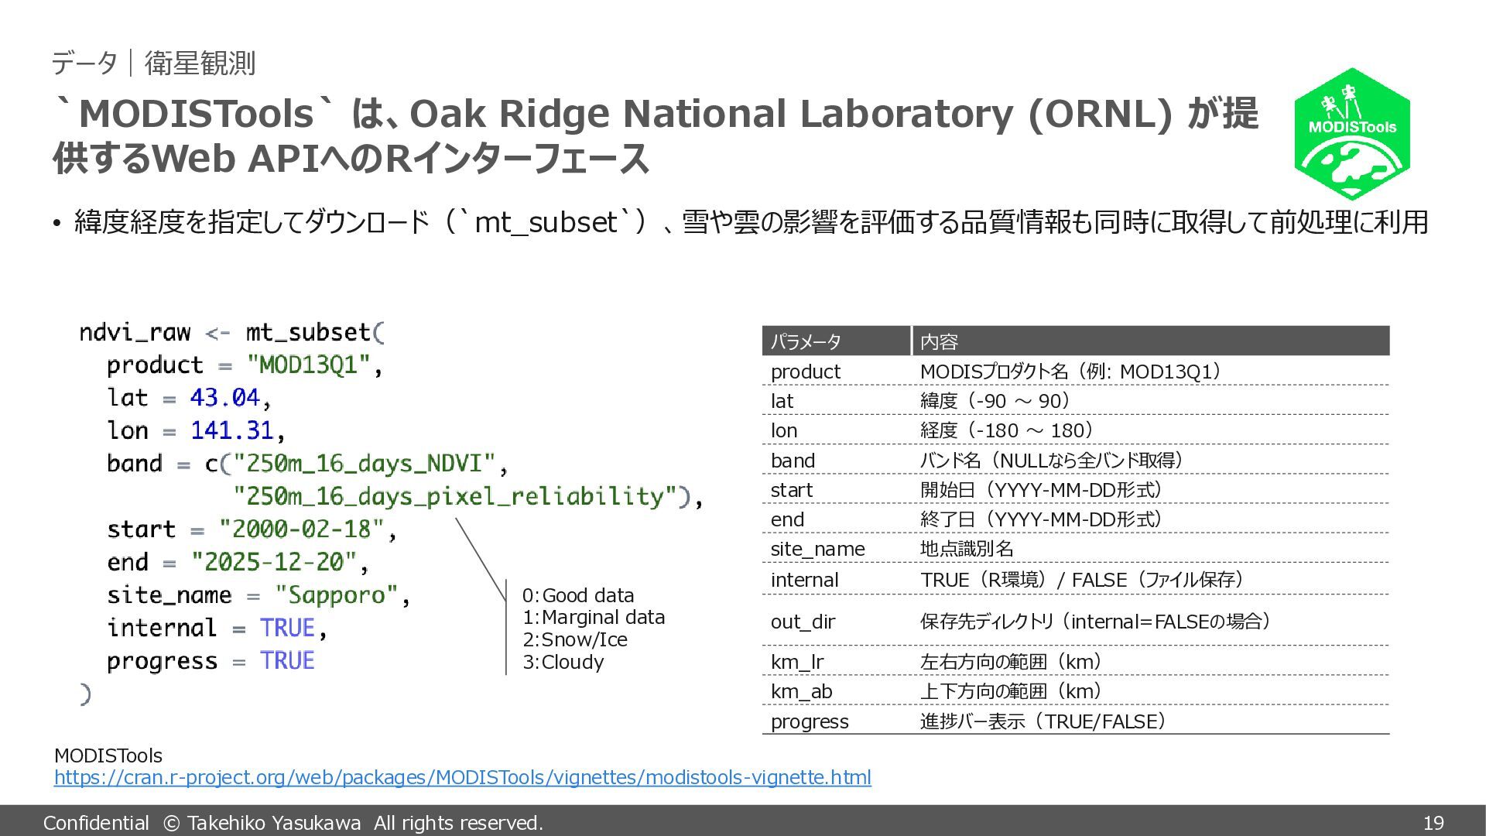Viewport: 1486px width, 836px height.
Task: Select the 'km_lr' row in table
Action: click(x=797, y=662)
